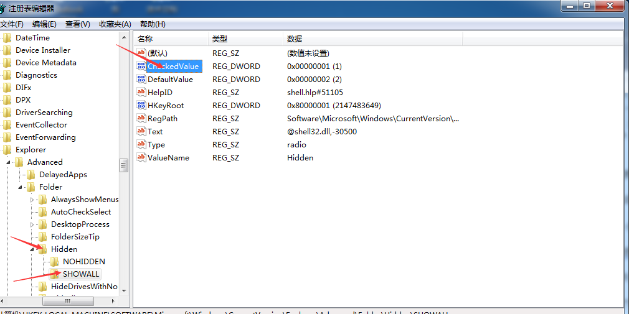Image resolution: width=629 pixels, height=314 pixels.
Task: Click the DriverSearching folder icon
Action: 7,113
